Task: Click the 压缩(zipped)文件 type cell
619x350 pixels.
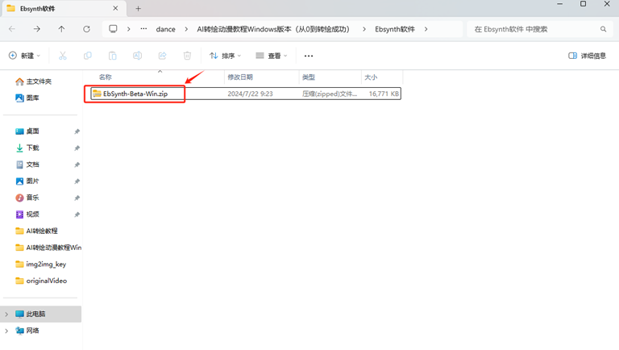Action: coord(329,94)
